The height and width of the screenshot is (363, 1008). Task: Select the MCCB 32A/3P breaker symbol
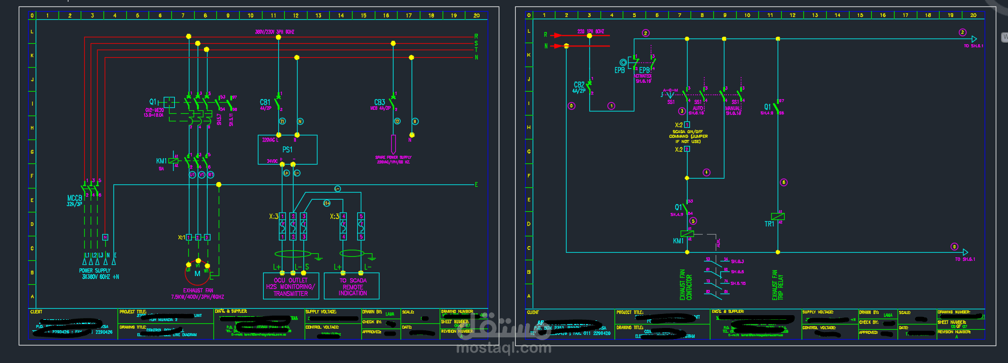pos(91,189)
